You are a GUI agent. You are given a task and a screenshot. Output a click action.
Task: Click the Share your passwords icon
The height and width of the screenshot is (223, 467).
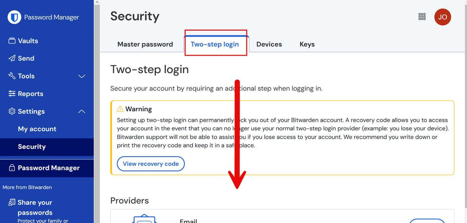[x=12, y=202]
